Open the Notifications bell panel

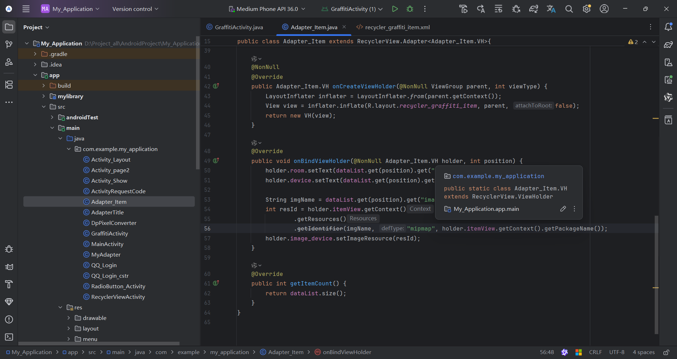pyautogui.click(x=668, y=27)
